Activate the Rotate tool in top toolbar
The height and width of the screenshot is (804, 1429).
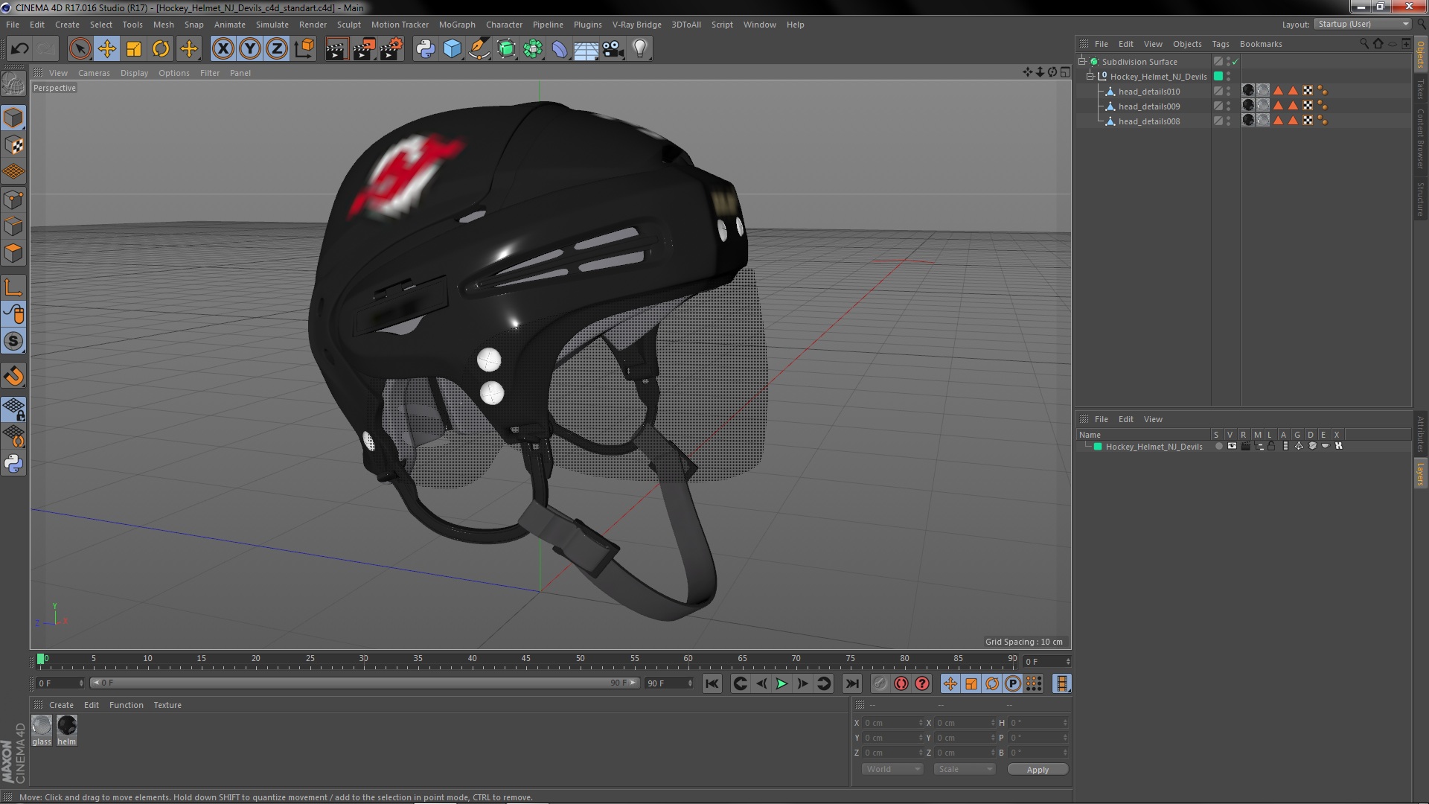coord(161,49)
